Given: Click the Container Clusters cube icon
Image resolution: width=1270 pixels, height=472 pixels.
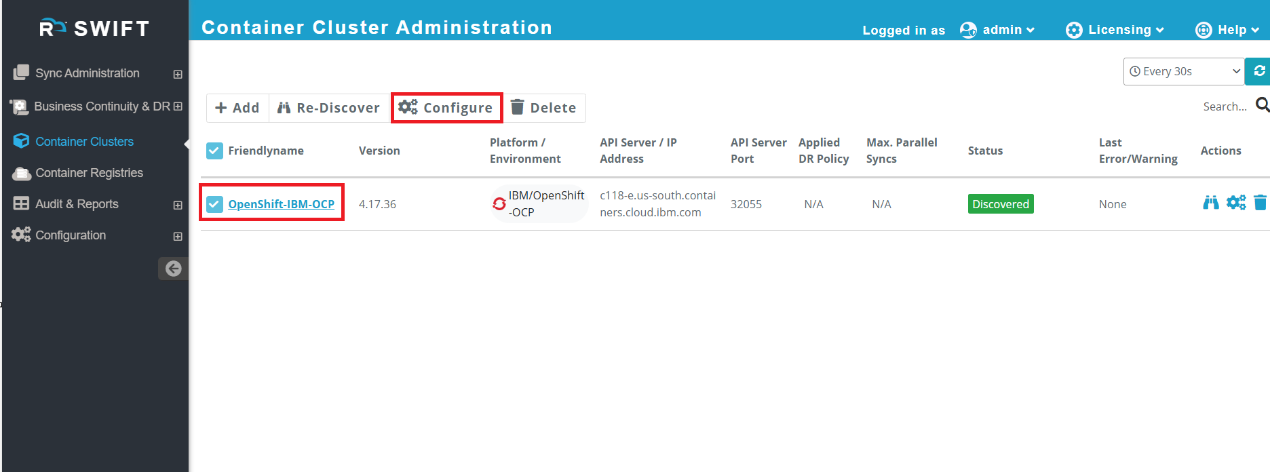Looking at the screenshot, I should tap(21, 140).
